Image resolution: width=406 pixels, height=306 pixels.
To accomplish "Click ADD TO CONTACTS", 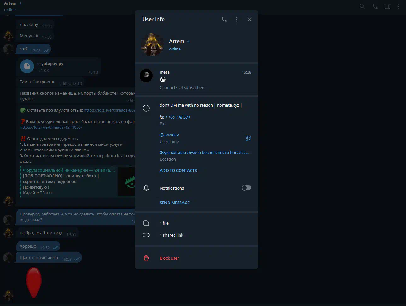I will tap(178, 170).
